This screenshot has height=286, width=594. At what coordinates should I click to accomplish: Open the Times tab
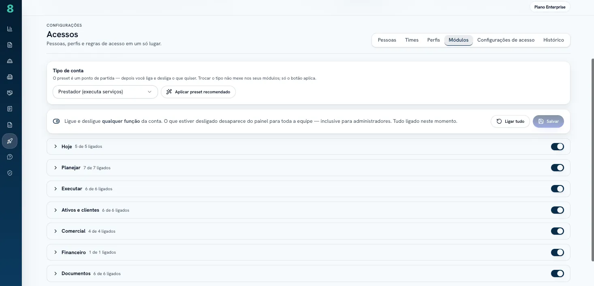coord(412,40)
